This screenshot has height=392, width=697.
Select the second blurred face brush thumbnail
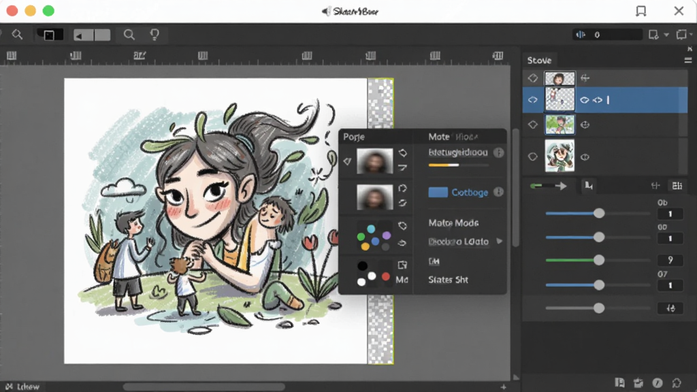[x=375, y=197]
